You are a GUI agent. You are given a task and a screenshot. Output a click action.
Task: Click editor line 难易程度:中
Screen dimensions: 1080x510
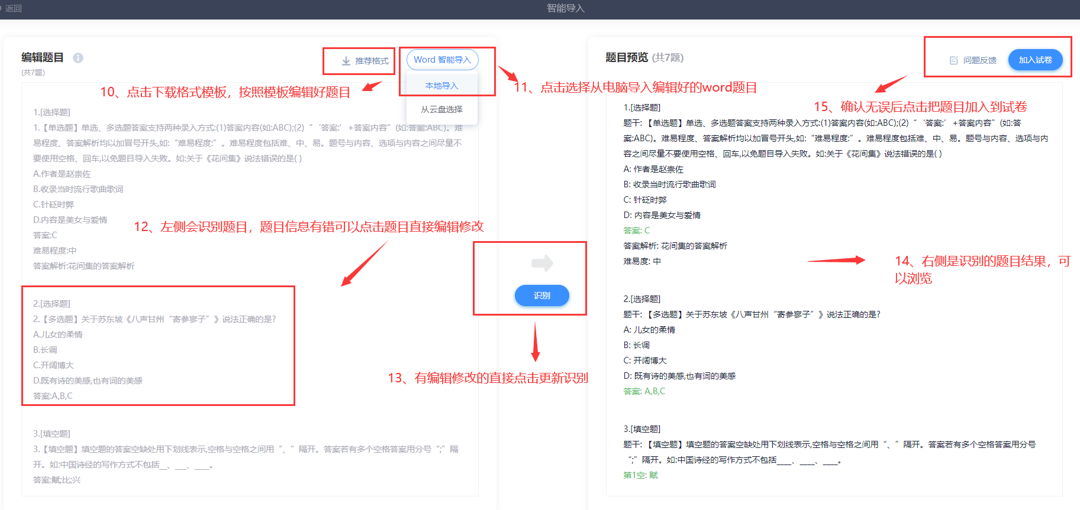point(55,251)
